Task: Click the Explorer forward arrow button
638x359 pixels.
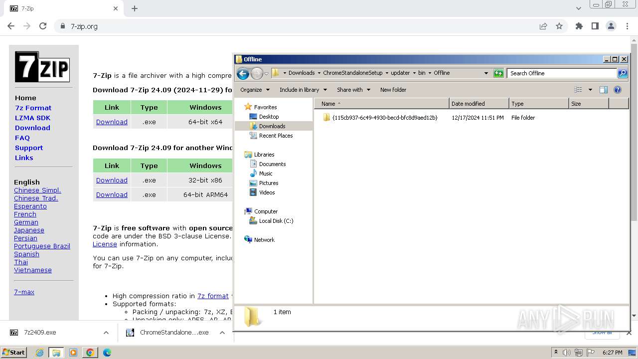Action: tap(256, 73)
